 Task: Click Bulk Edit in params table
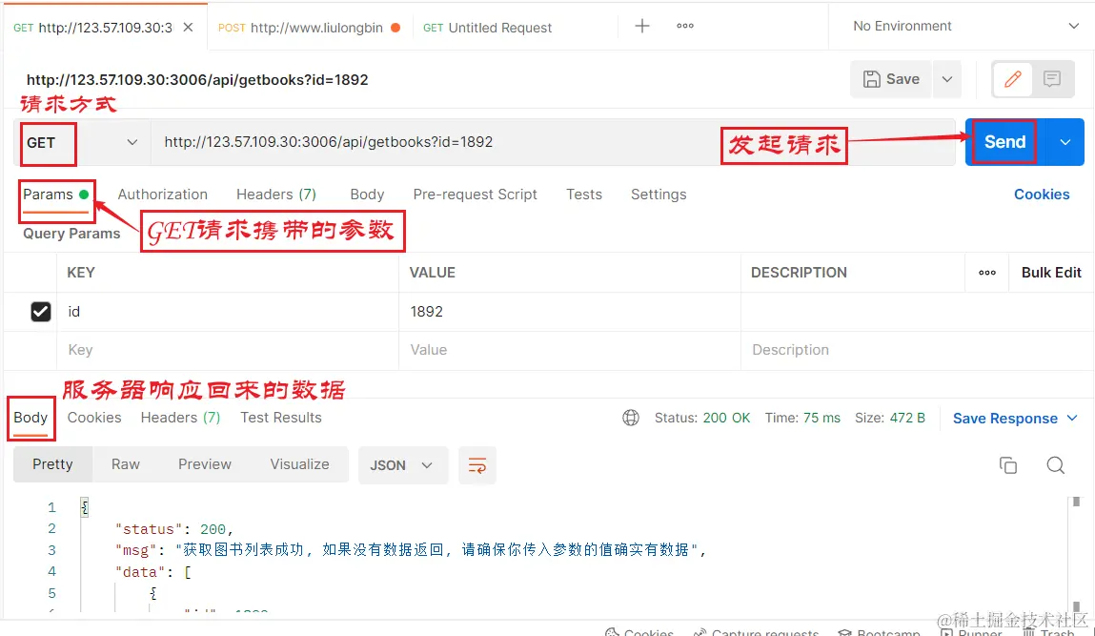pyautogui.click(x=1051, y=273)
